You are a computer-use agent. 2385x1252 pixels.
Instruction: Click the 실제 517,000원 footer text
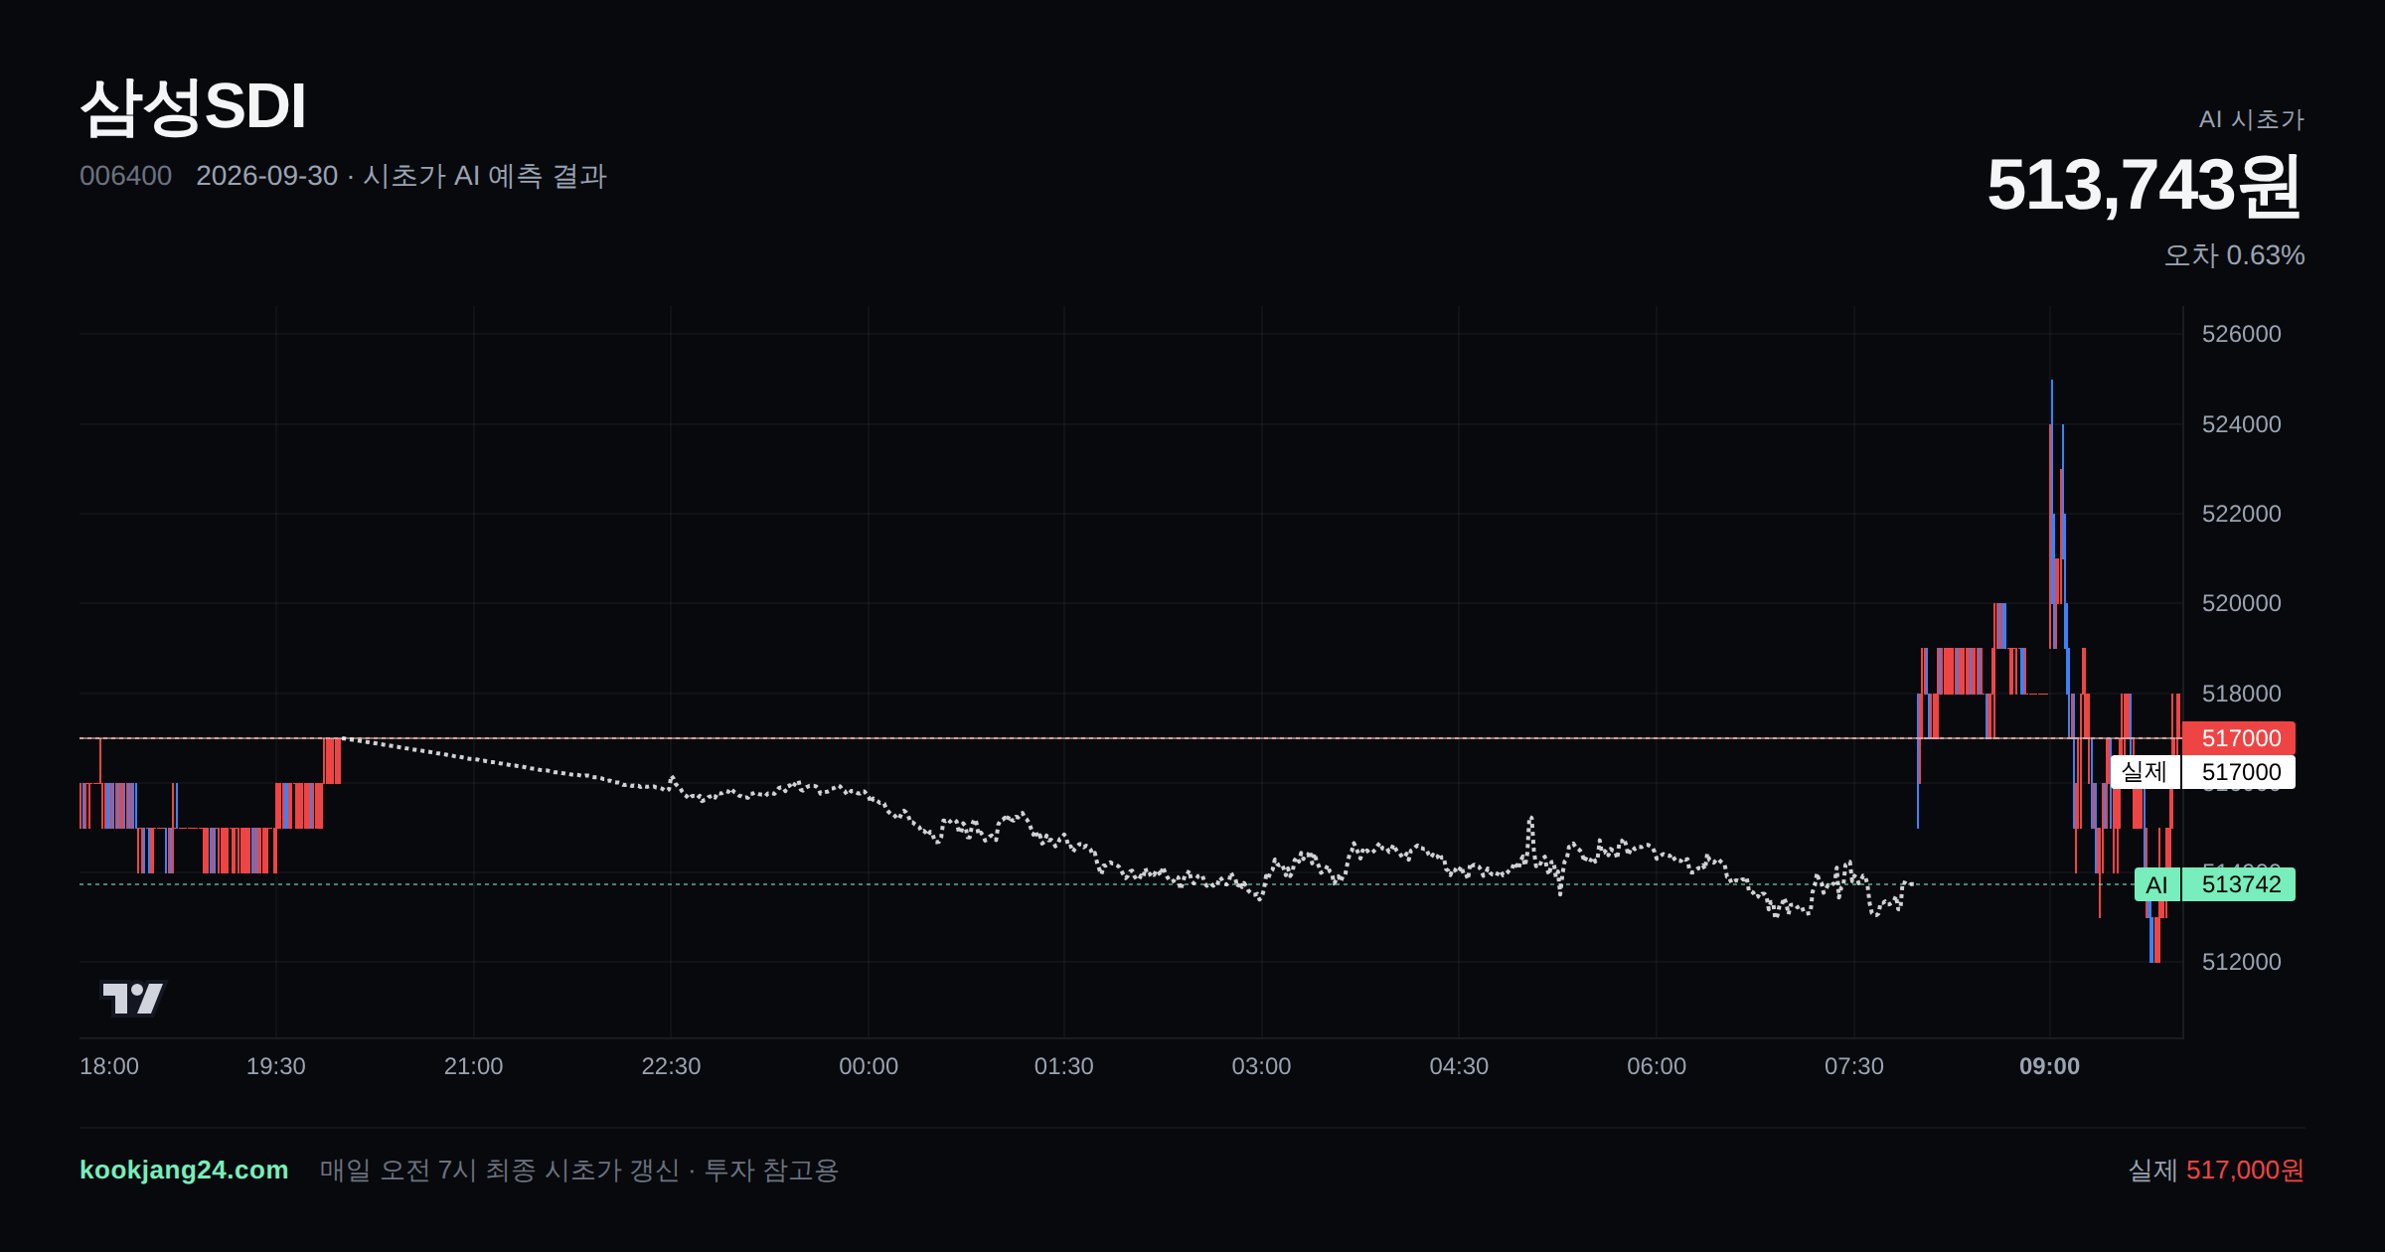coord(2216,1170)
